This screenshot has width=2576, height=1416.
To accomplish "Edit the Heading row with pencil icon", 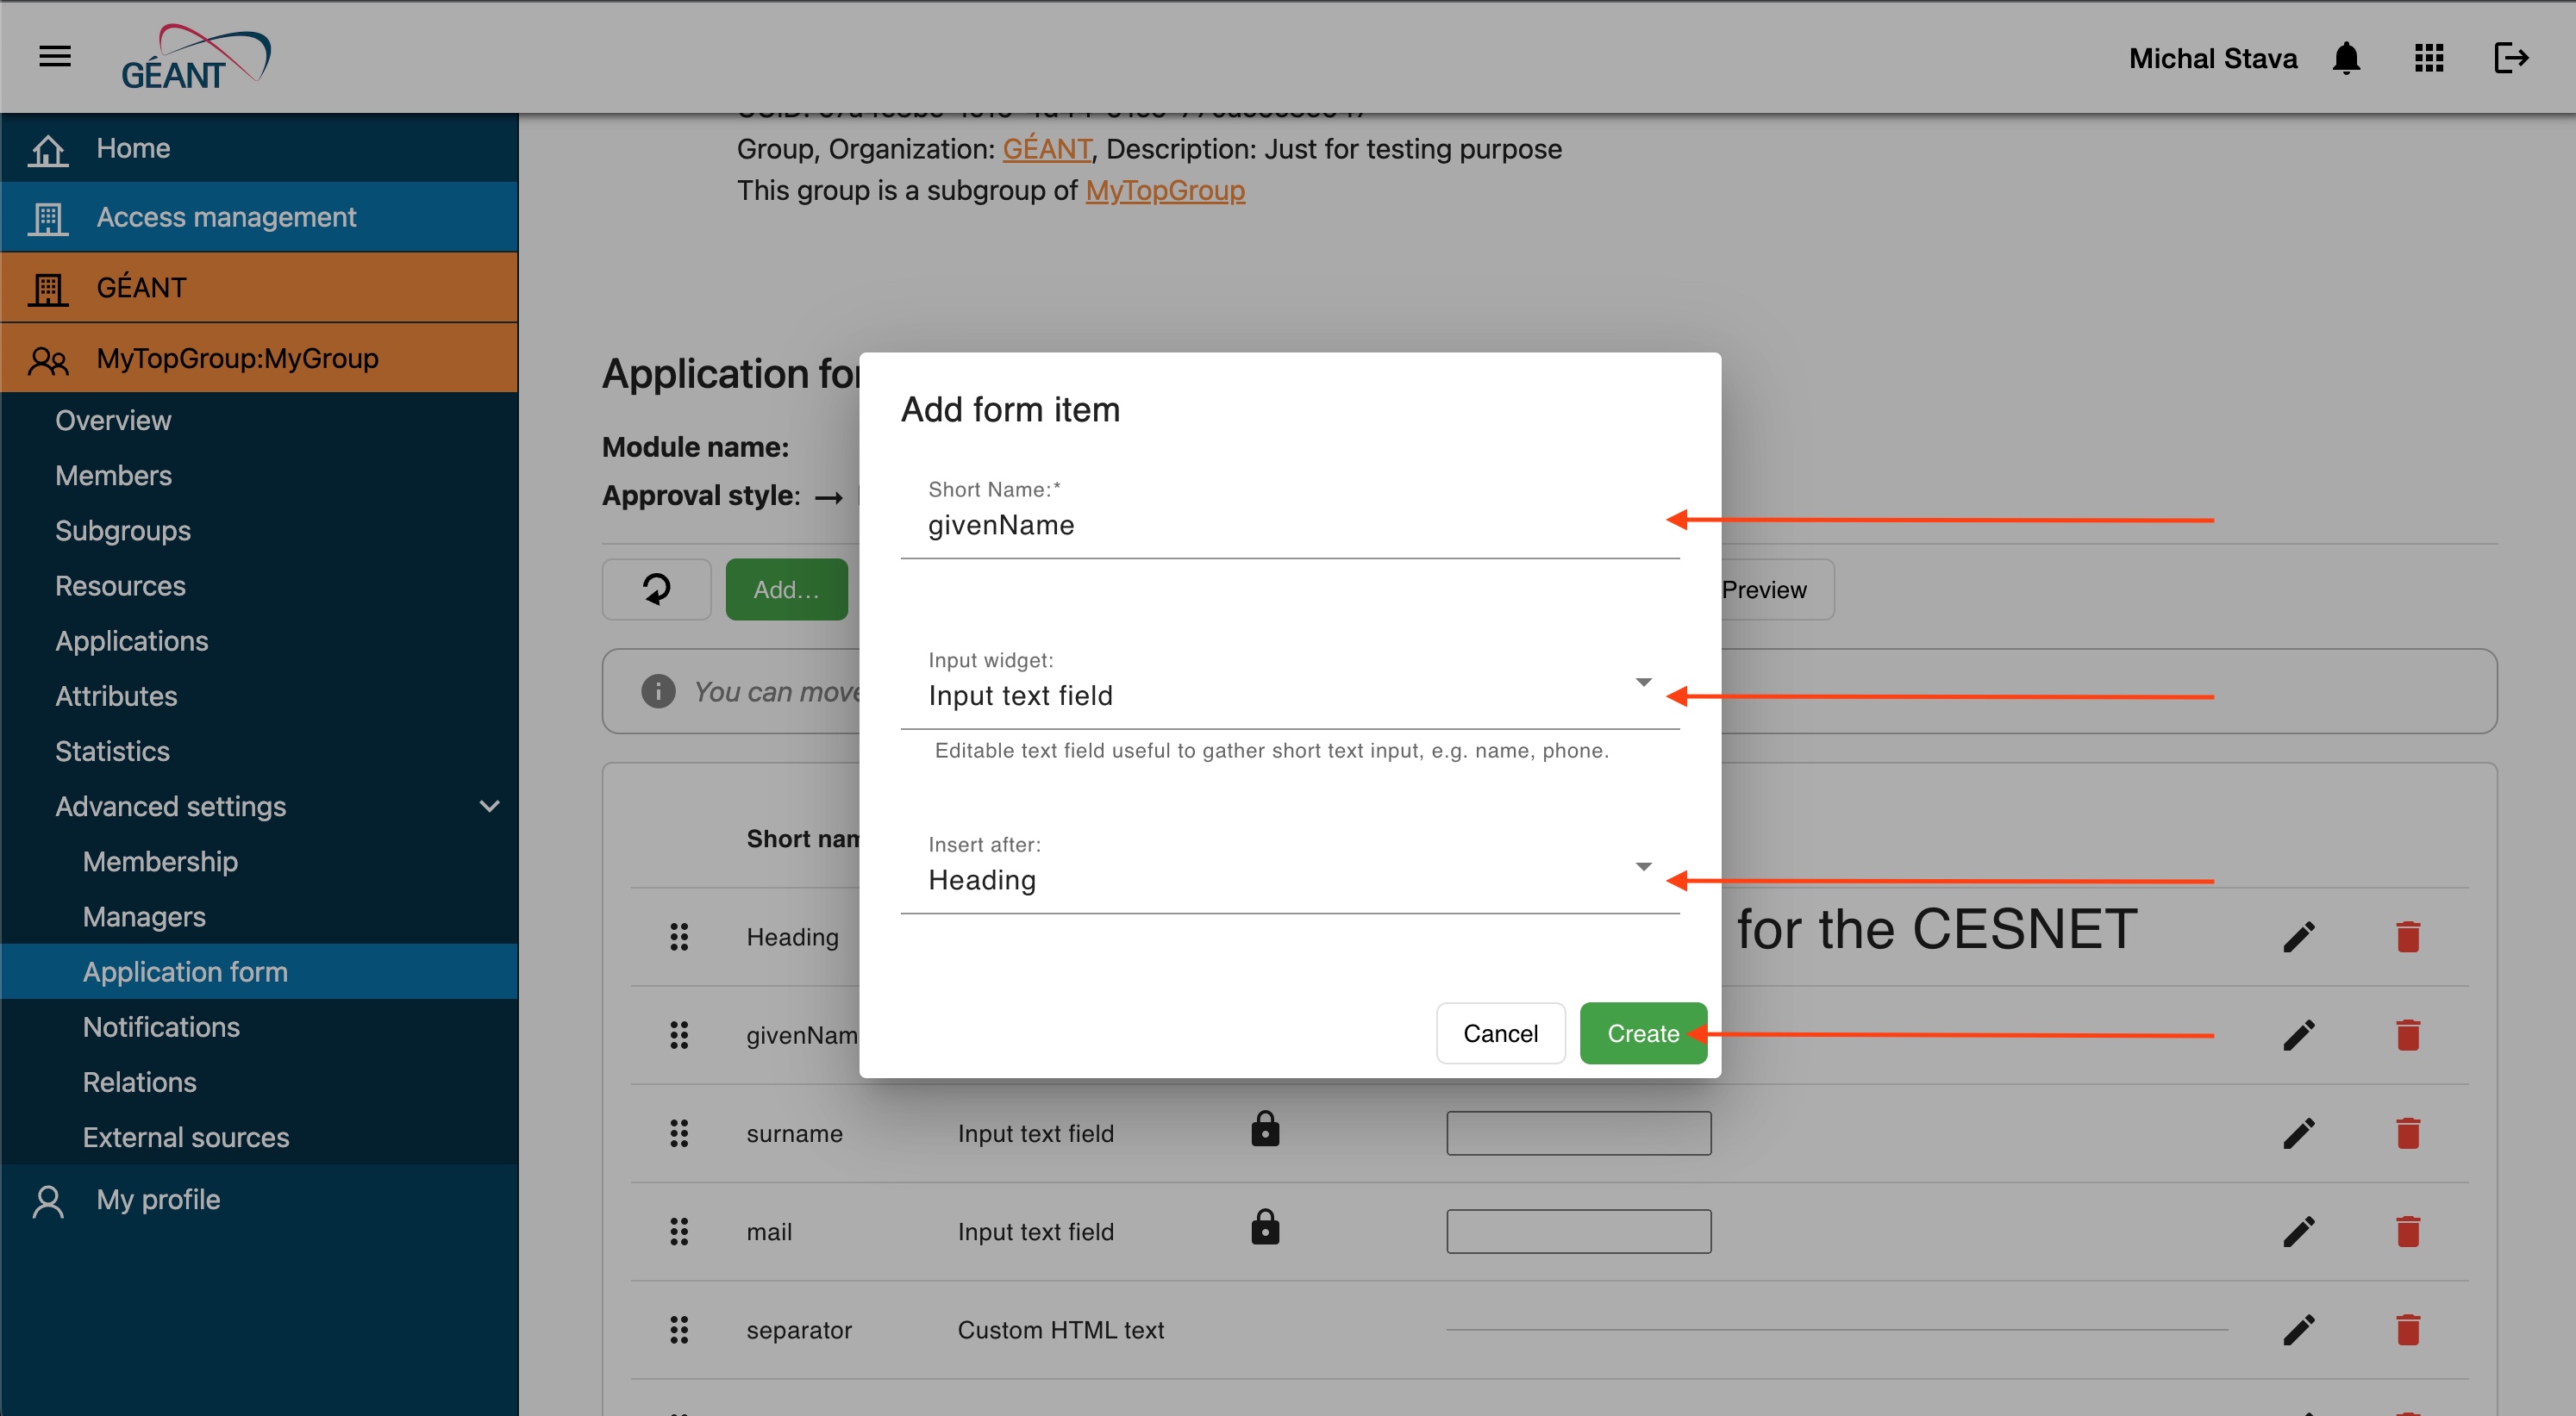I will click(x=2299, y=937).
